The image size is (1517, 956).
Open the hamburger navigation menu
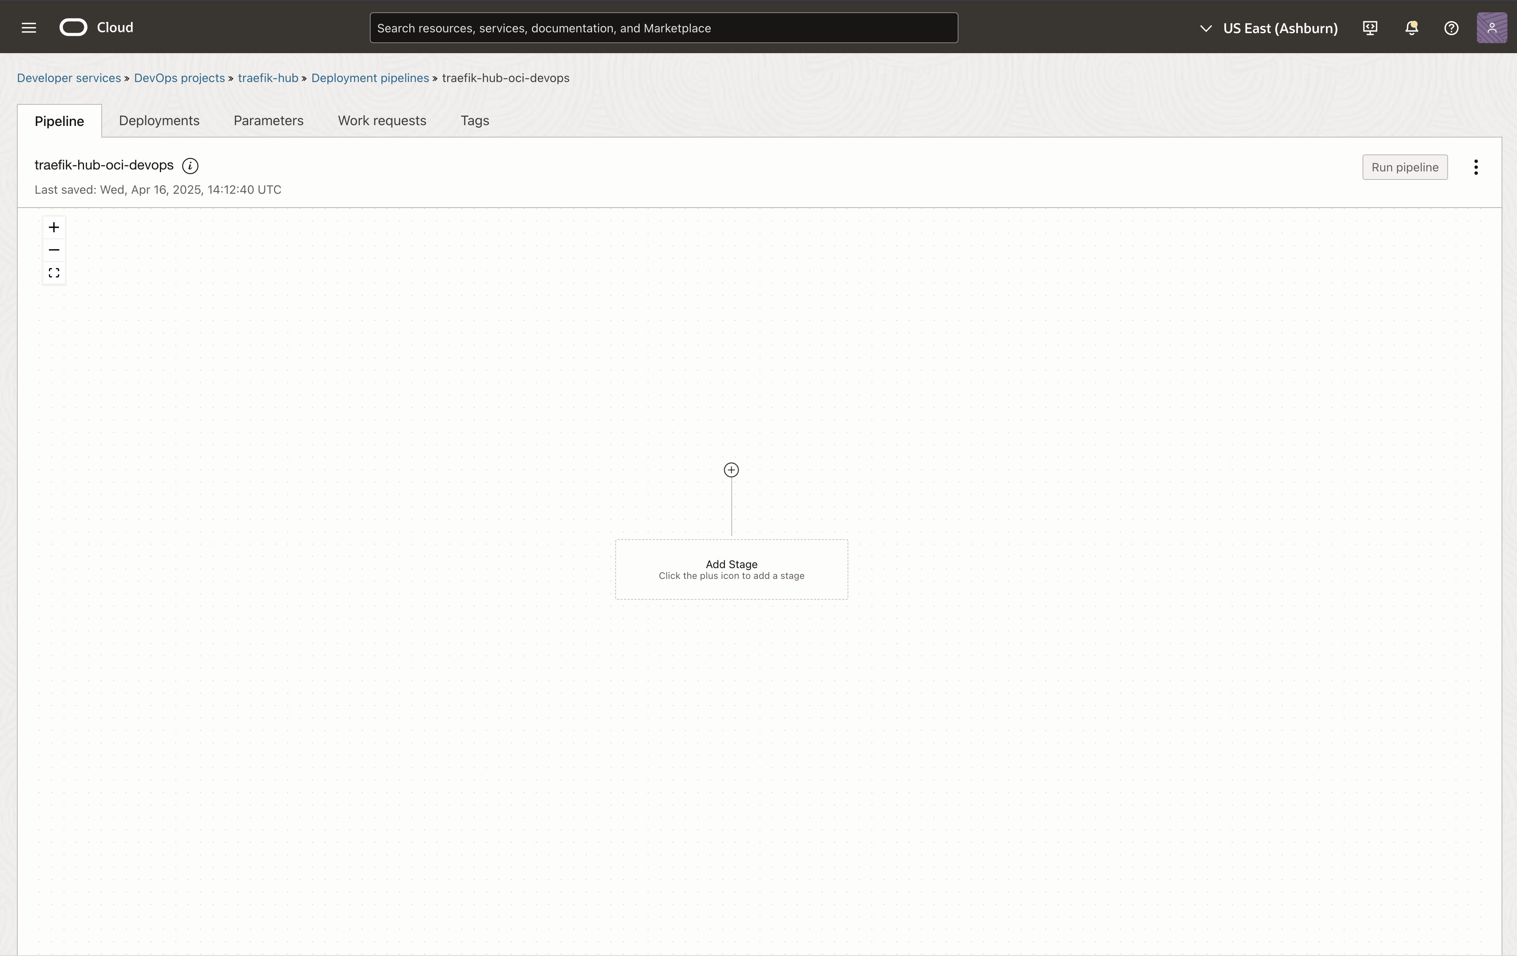click(x=29, y=28)
